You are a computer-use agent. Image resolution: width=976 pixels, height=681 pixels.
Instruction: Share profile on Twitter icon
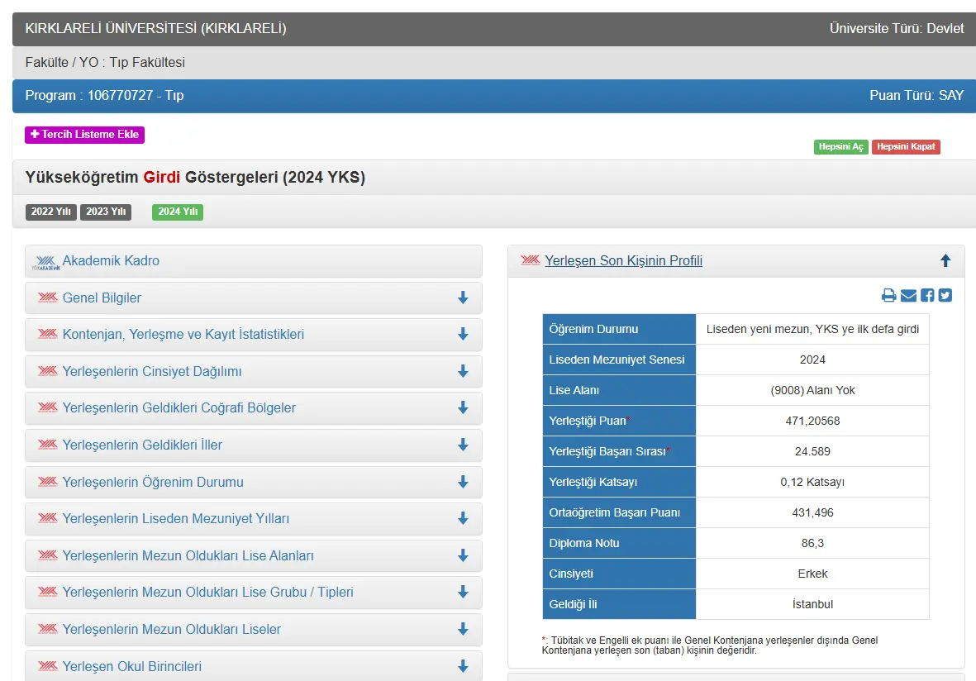click(945, 295)
